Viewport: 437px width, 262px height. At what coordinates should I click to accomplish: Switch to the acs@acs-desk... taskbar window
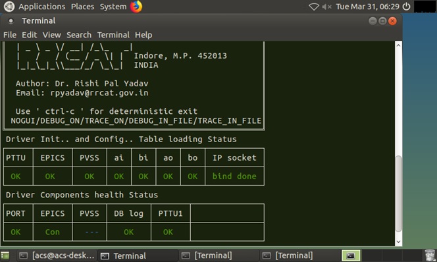click(x=57, y=255)
